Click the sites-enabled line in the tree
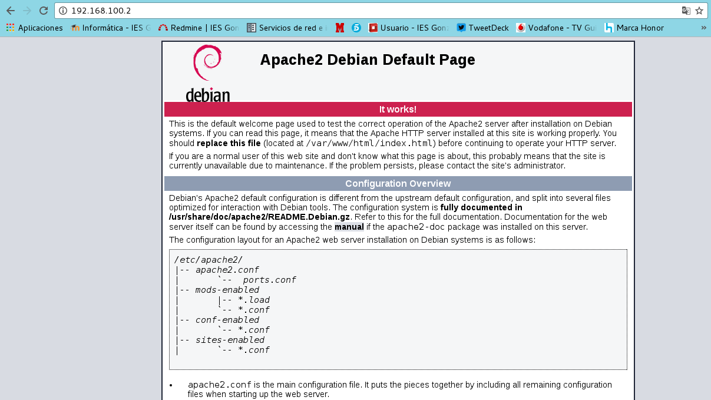 (x=230, y=340)
